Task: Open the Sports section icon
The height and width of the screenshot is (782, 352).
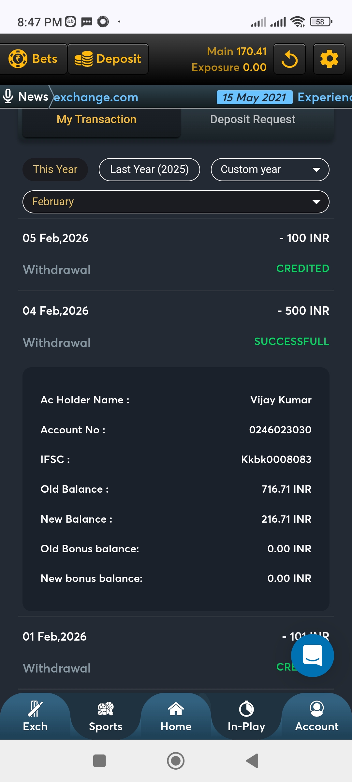Action: click(106, 709)
